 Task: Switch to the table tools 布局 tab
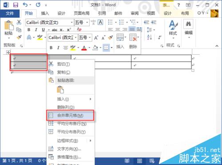point(185,13)
